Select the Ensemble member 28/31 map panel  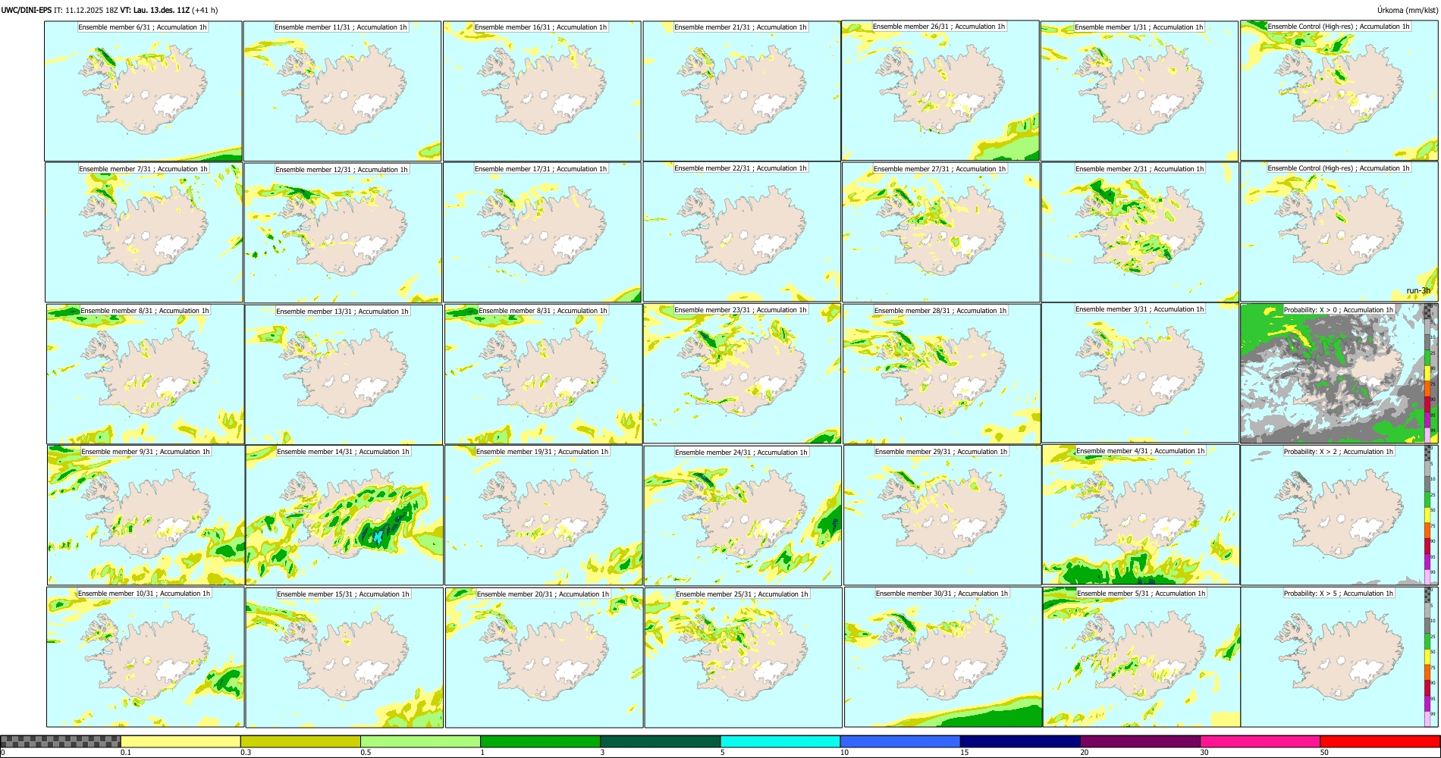tap(942, 374)
